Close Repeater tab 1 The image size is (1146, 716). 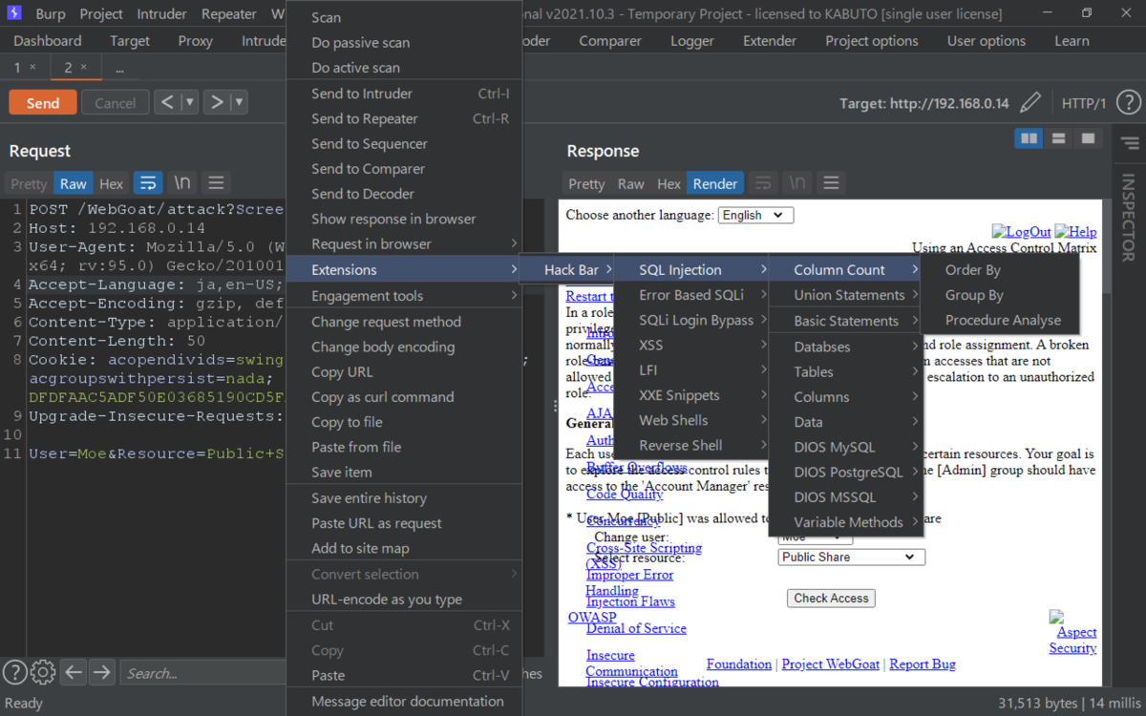tap(32, 67)
